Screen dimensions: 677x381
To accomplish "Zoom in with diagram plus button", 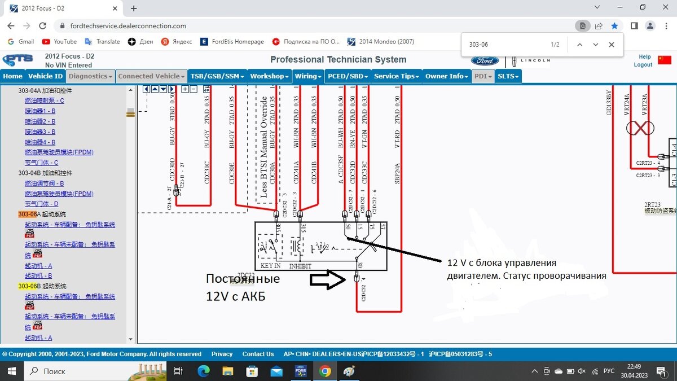I will 184,89.
